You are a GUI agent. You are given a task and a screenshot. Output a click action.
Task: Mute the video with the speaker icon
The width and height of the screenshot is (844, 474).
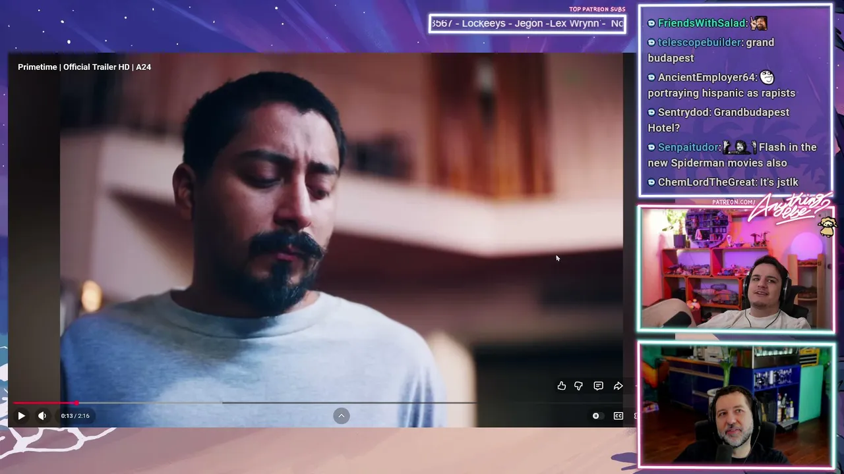[42, 415]
